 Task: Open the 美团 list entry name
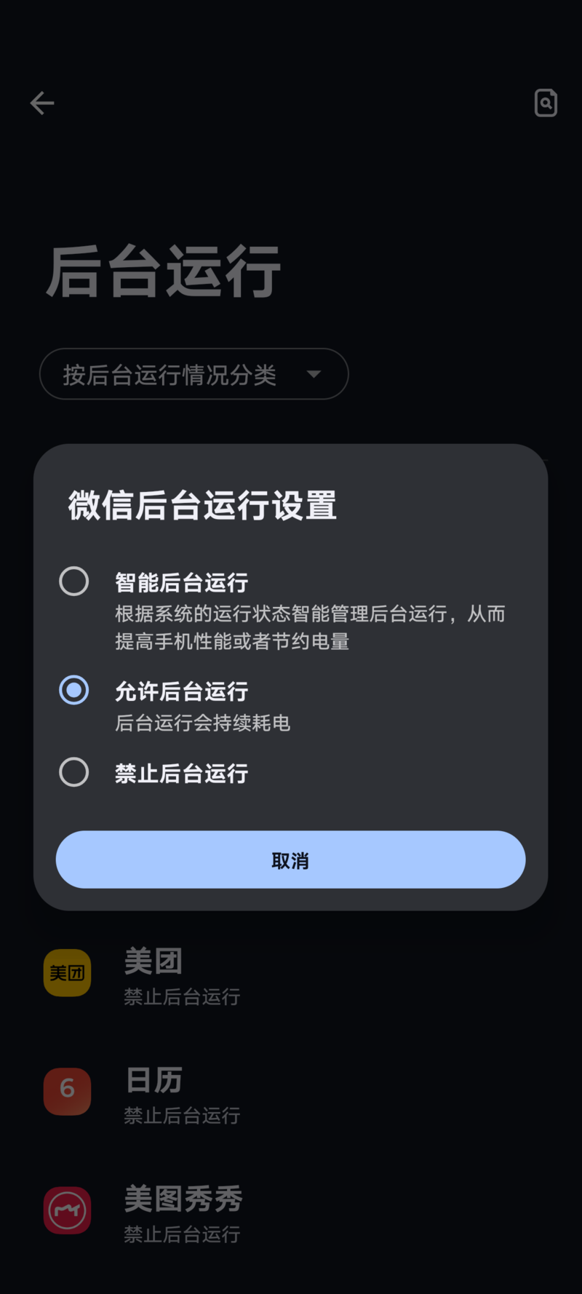coord(154,961)
